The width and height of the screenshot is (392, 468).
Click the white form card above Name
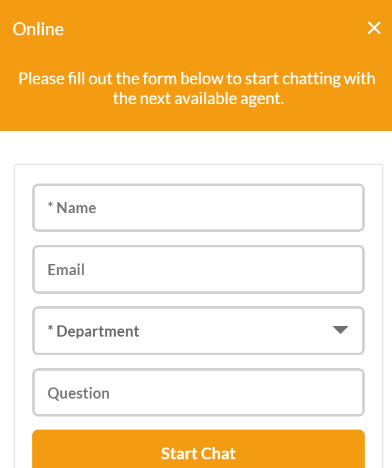point(198,174)
